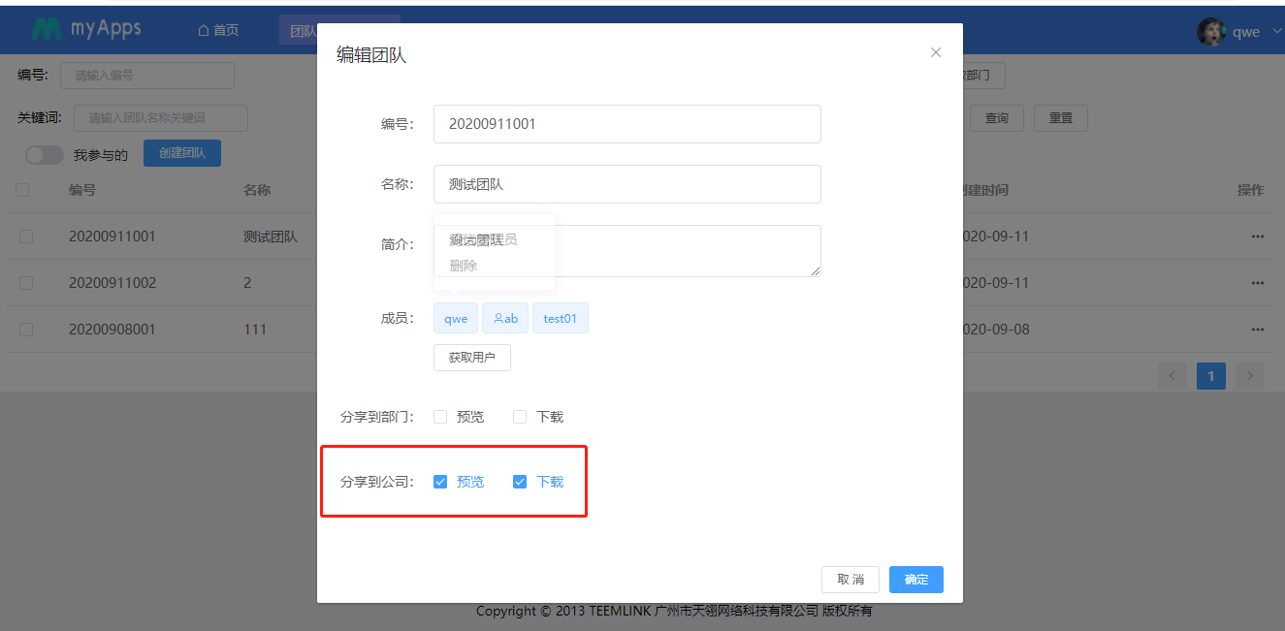
Task: Select the 删除 option in member popup
Action: tap(464, 266)
